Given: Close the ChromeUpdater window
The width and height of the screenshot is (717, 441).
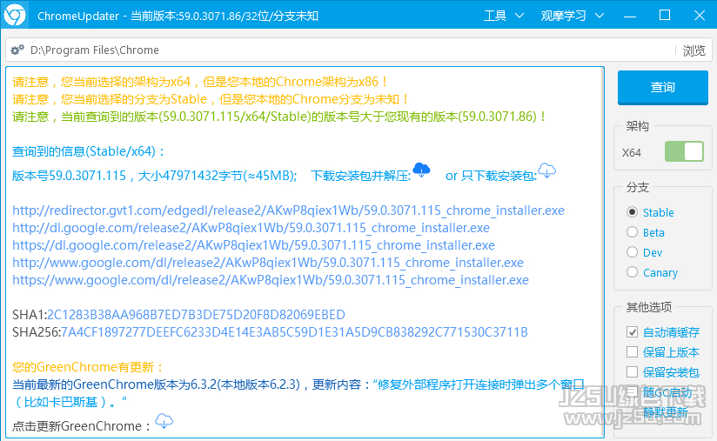Looking at the screenshot, I should (700, 16).
